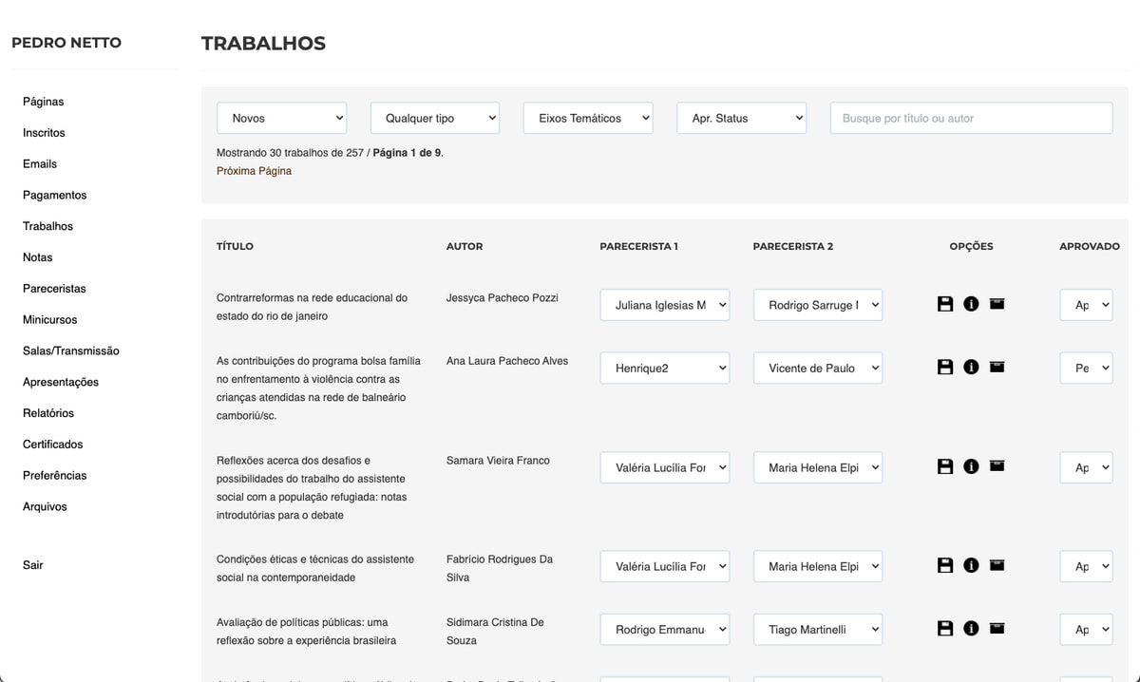Screen dimensions: 1140x682
Task: Change Parecerista 1 from Henrique2
Action: (x=664, y=369)
